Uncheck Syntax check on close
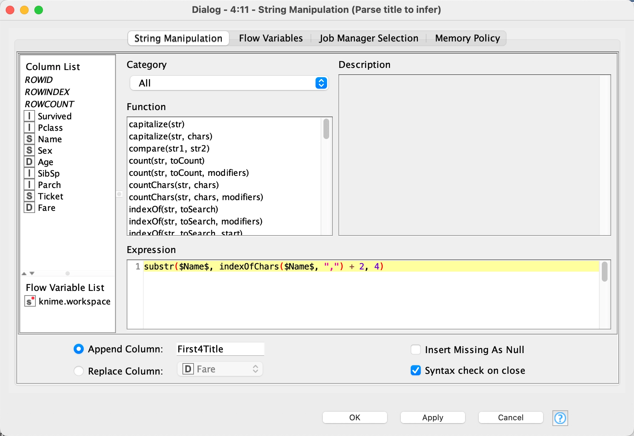The height and width of the screenshot is (436, 634). point(416,371)
